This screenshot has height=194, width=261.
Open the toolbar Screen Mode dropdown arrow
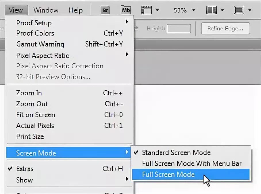pos(250,10)
